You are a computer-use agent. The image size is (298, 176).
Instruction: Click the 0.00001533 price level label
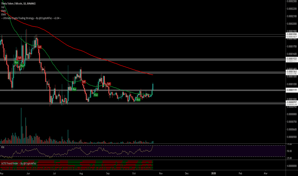point(292,59)
